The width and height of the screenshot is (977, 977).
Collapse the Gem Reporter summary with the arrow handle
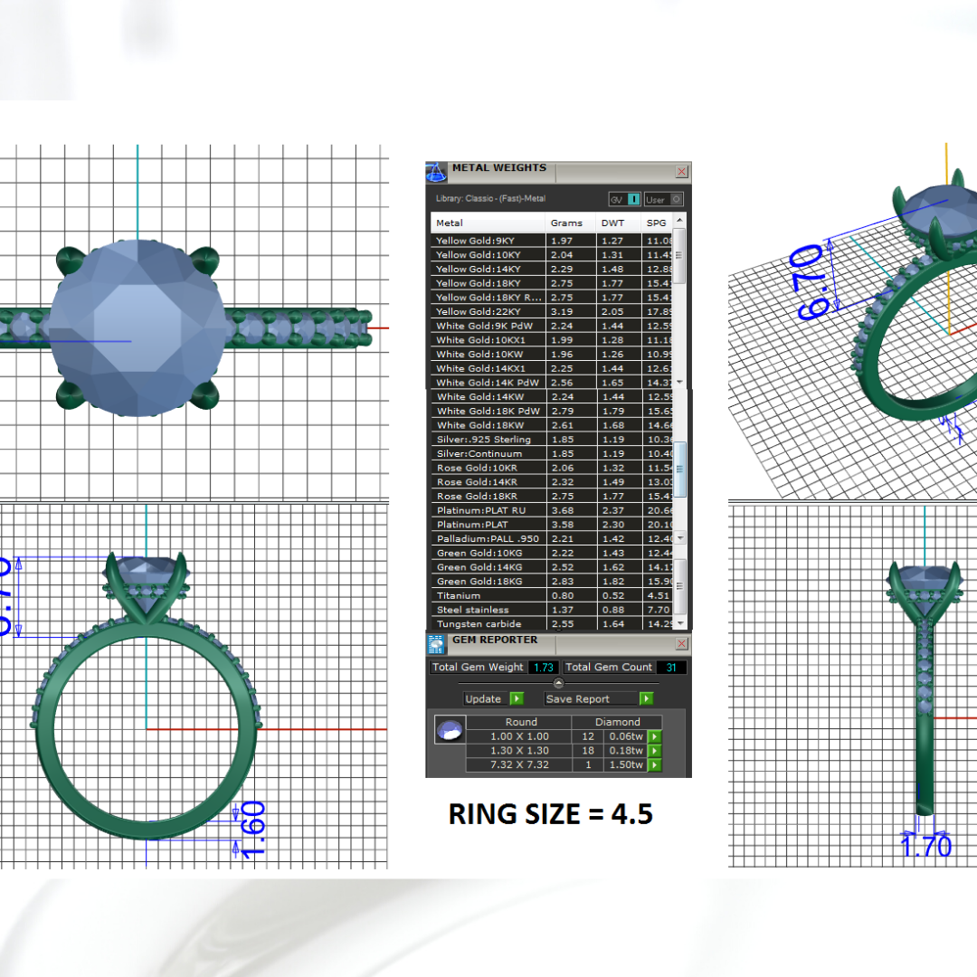point(558,683)
